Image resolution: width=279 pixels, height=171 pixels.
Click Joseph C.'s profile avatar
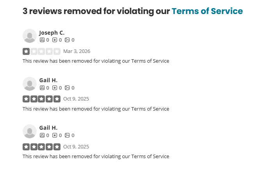pos(30,36)
